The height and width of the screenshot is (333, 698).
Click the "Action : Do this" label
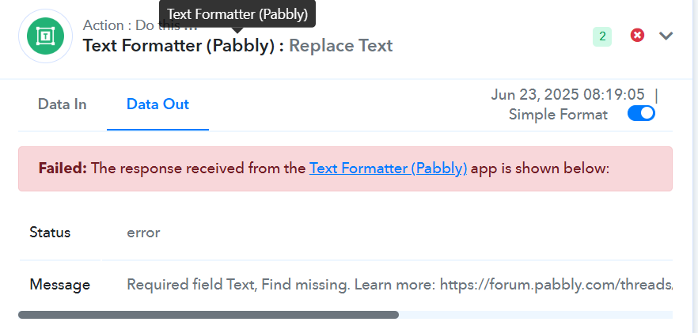[x=140, y=25]
